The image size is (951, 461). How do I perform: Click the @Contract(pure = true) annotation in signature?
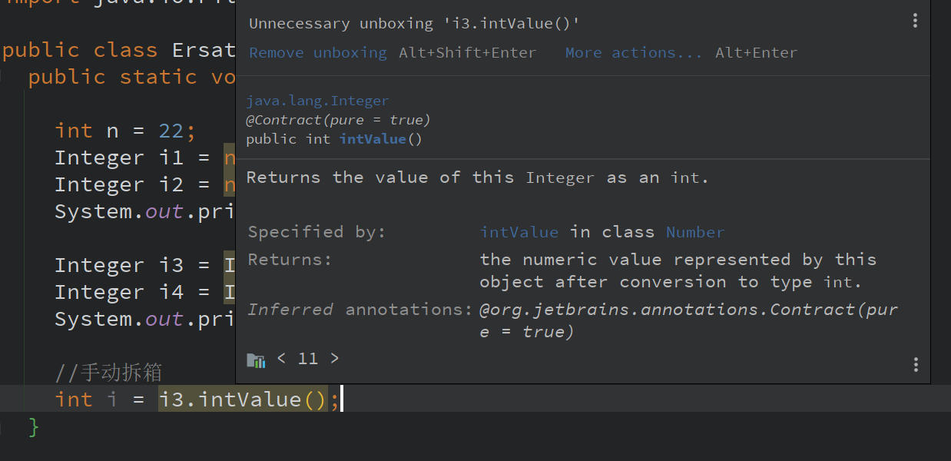click(x=338, y=120)
